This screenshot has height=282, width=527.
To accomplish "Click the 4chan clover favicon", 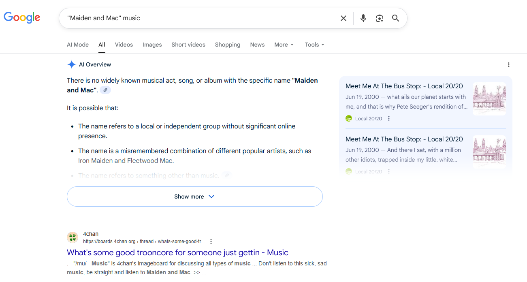I will (x=73, y=237).
